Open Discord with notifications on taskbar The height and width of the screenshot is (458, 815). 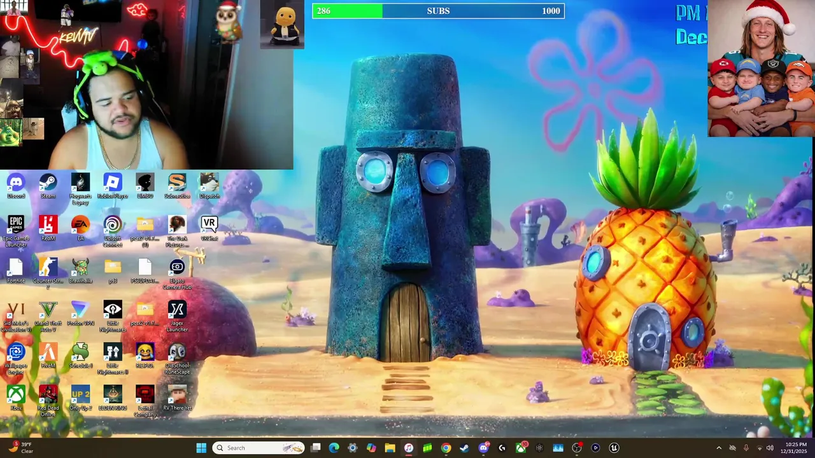click(483, 448)
